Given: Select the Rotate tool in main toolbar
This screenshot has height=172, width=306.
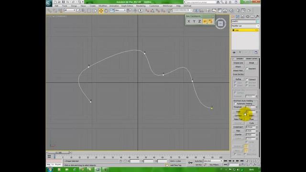Looking at the screenshot, I should point(106,11).
